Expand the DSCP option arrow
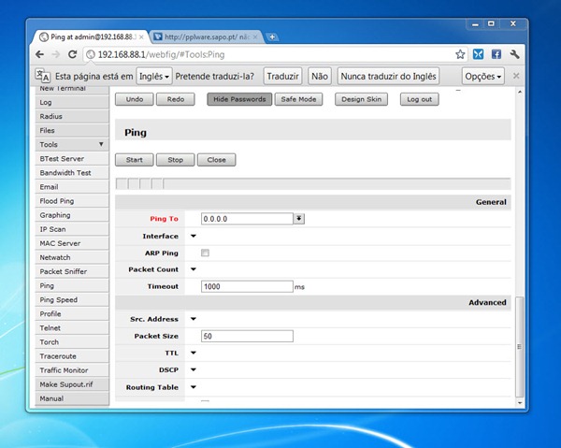Screen dimensions: 561x448 click(194, 370)
